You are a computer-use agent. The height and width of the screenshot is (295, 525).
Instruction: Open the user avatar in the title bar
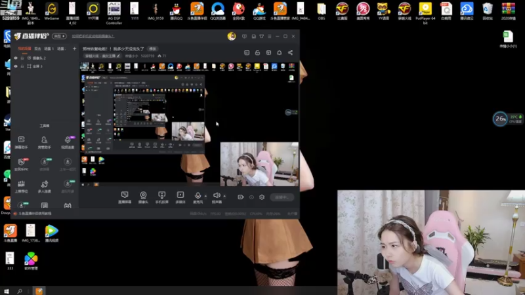(x=232, y=36)
